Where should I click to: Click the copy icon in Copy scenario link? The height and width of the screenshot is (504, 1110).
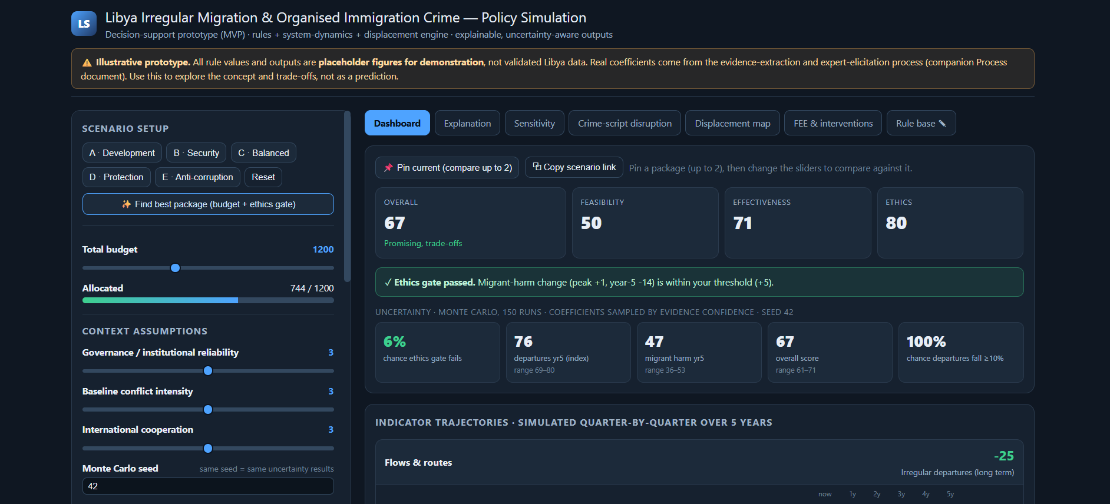537,167
